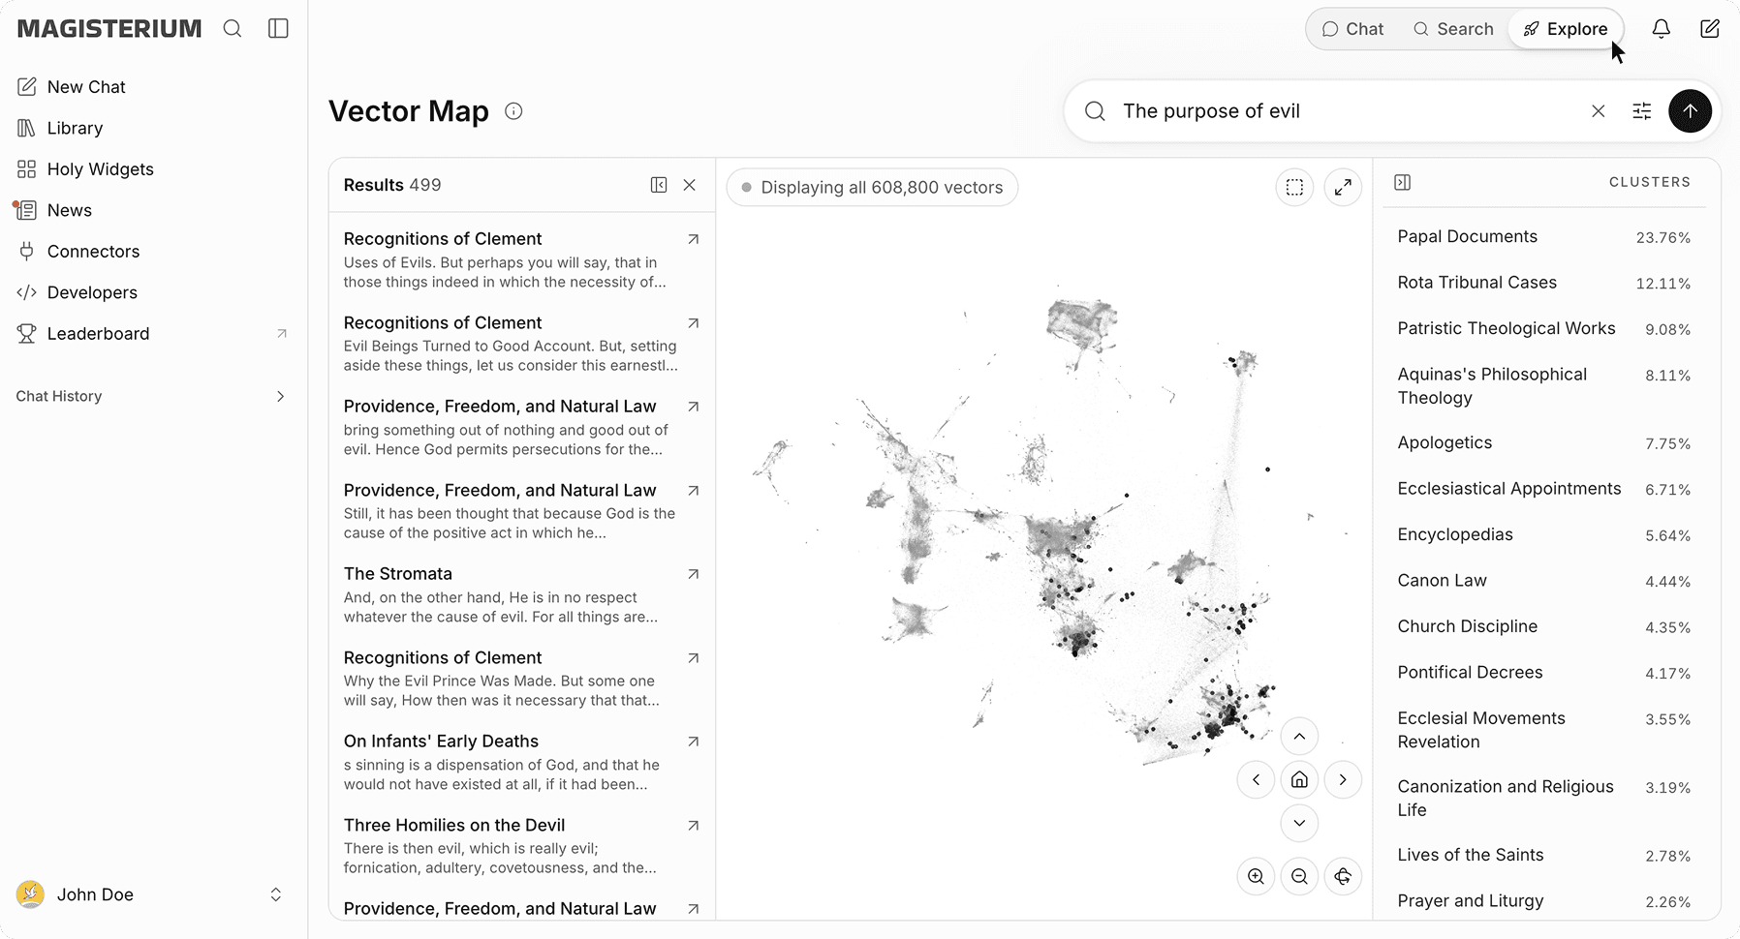
Task: Open Three Homilies on the Devil result
Action: (521, 846)
